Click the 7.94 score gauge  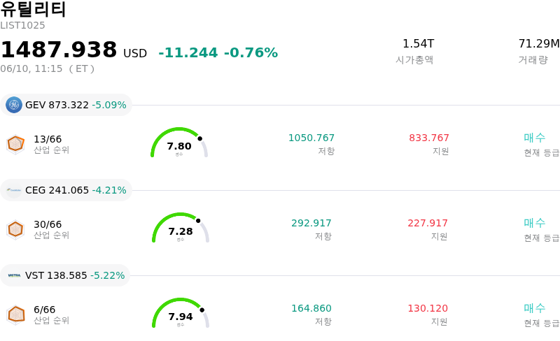coord(181,313)
